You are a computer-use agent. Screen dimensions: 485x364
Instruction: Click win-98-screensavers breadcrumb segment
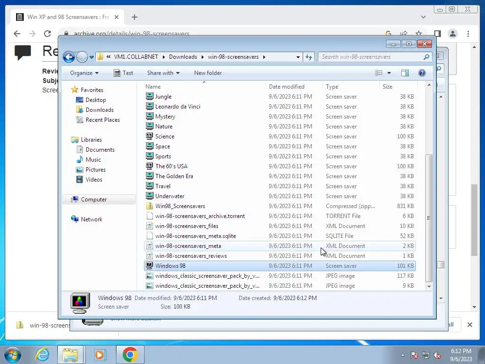tap(233, 57)
